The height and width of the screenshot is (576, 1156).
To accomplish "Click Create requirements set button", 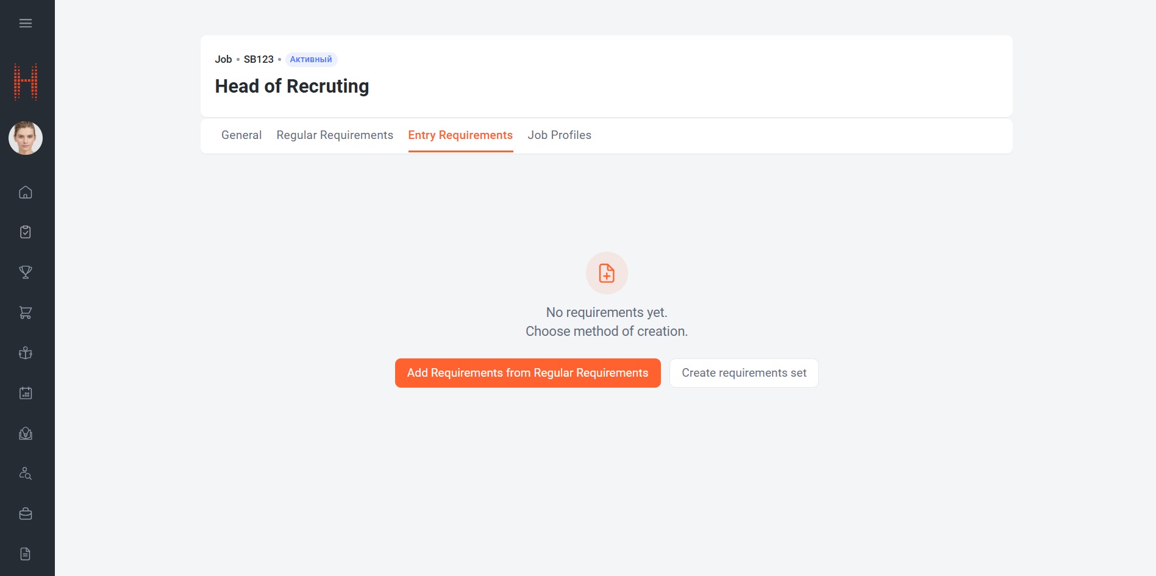I will (x=744, y=373).
